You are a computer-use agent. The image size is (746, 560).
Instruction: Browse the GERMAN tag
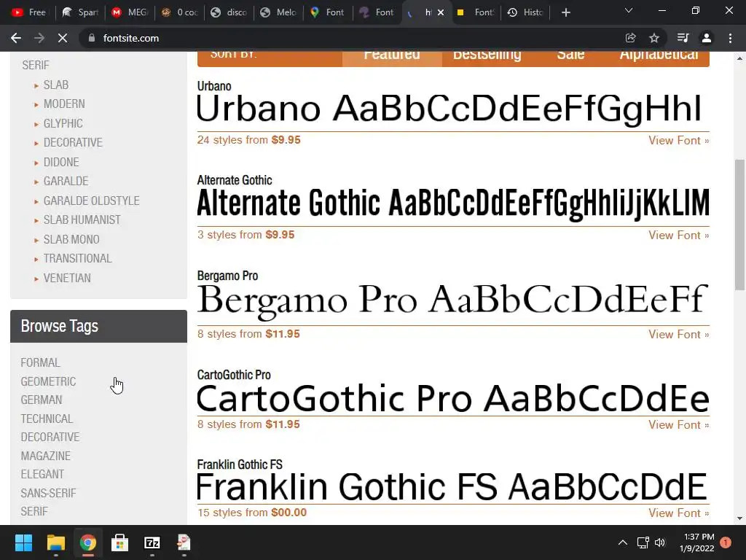point(42,400)
